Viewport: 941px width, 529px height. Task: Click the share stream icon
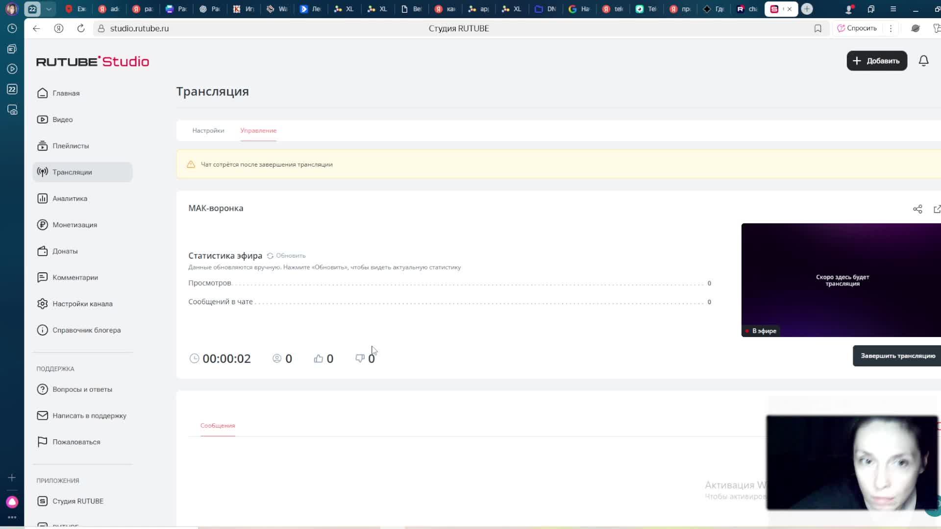[917, 209]
